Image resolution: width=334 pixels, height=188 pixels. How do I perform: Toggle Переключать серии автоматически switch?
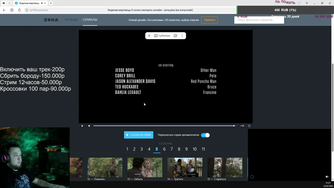[x=205, y=135]
